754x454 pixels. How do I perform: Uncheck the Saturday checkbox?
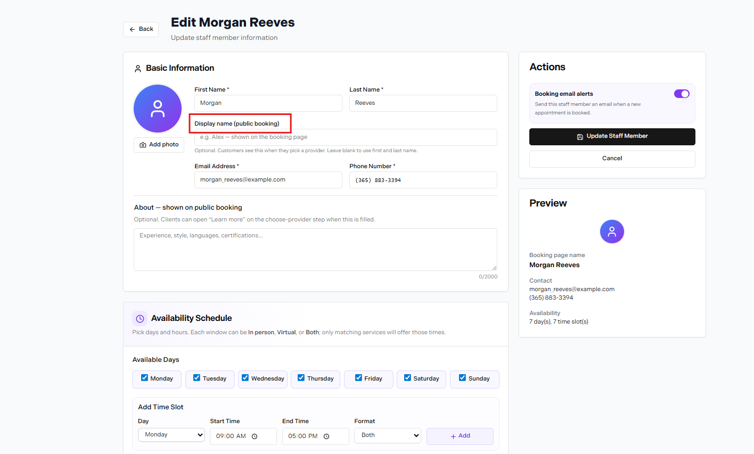tap(408, 378)
